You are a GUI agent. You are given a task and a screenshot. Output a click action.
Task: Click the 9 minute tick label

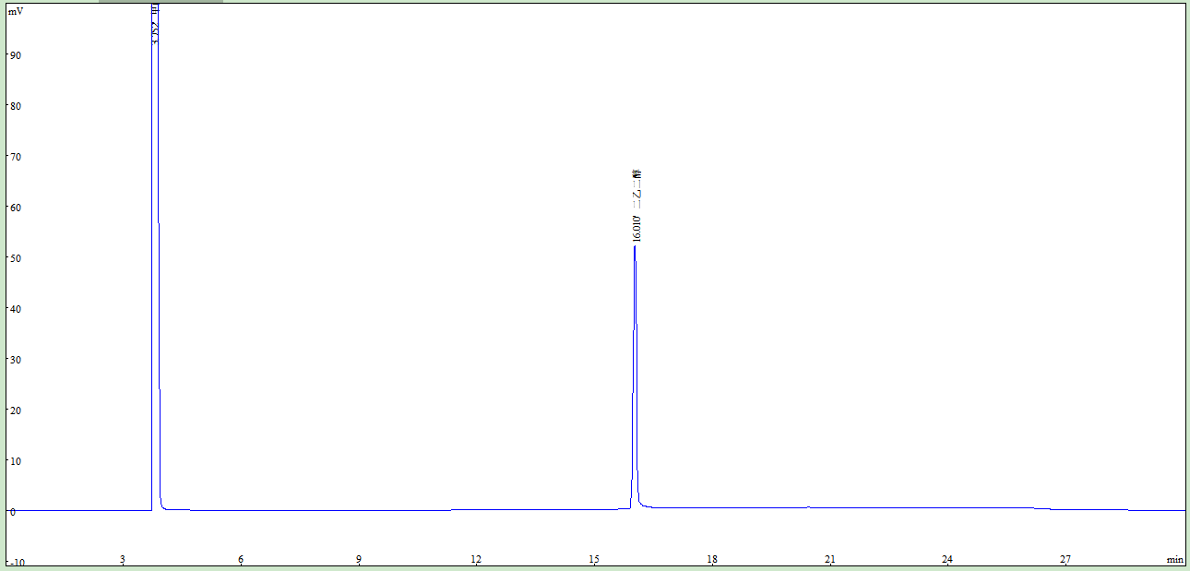[x=359, y=560]
